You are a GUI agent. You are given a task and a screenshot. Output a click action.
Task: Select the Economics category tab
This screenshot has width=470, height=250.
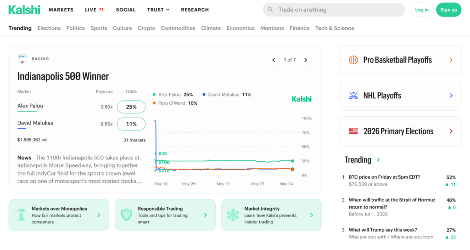pos(241,28)
